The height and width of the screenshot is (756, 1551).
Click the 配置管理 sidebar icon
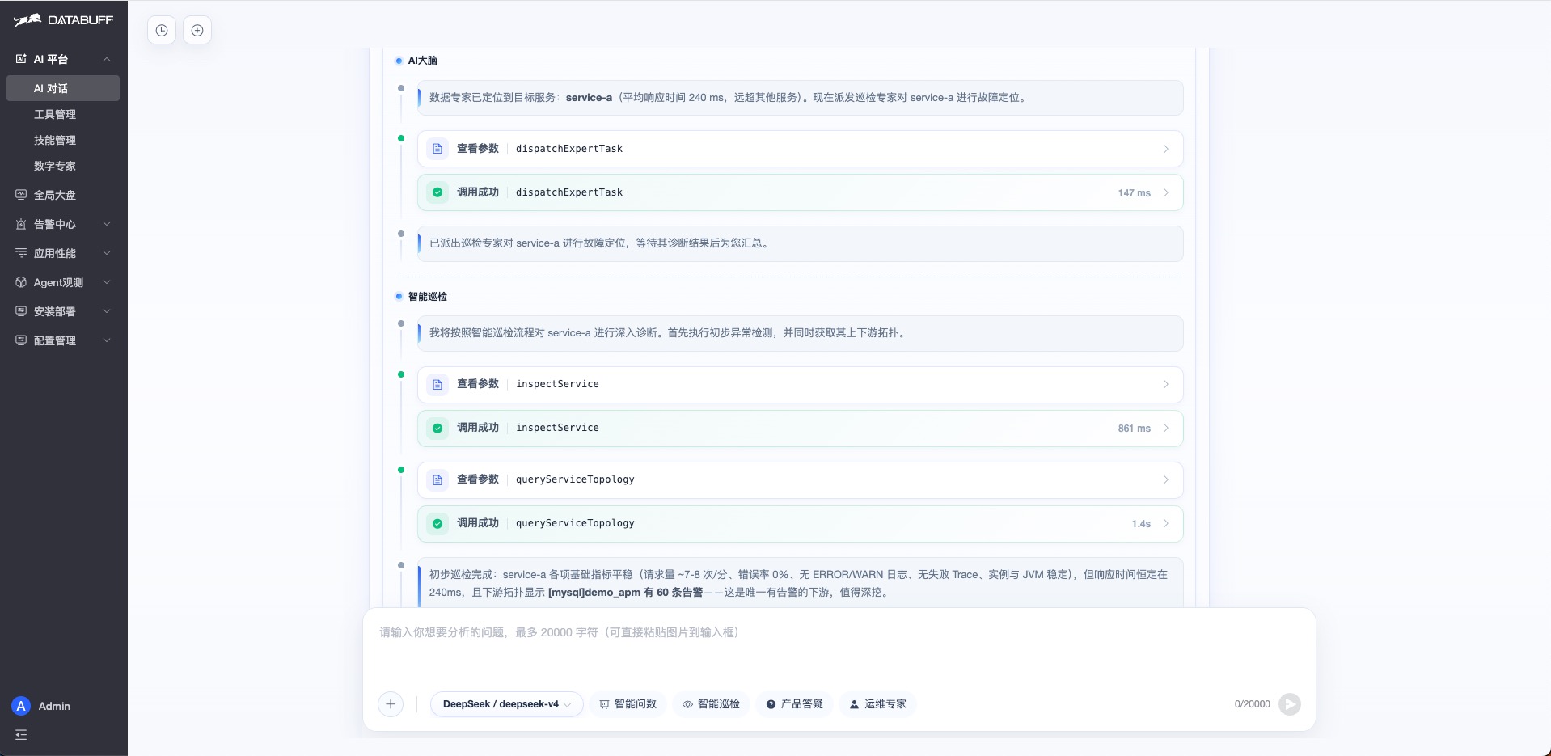tap(21, 340)
